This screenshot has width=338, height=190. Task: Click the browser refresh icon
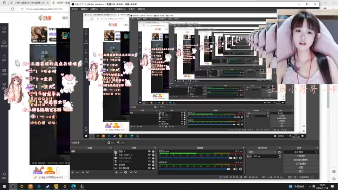tap(13, 9)
